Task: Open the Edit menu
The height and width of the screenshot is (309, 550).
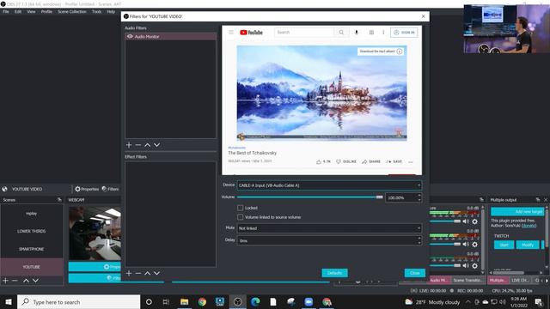Action: tap(18, 11)
